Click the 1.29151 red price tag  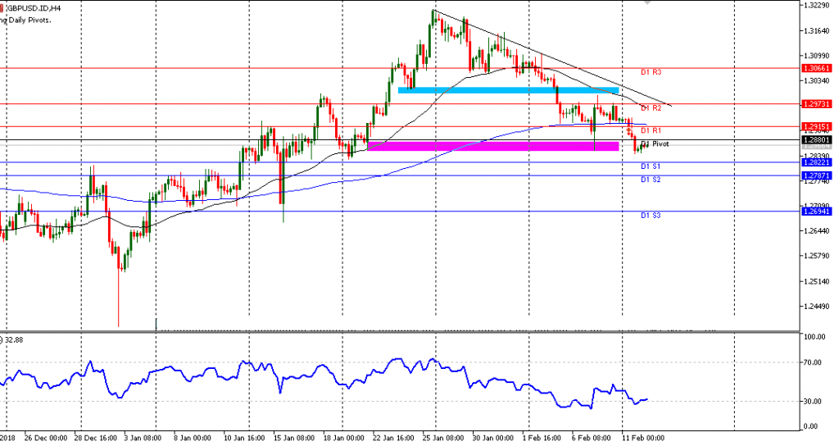(818, 126)
